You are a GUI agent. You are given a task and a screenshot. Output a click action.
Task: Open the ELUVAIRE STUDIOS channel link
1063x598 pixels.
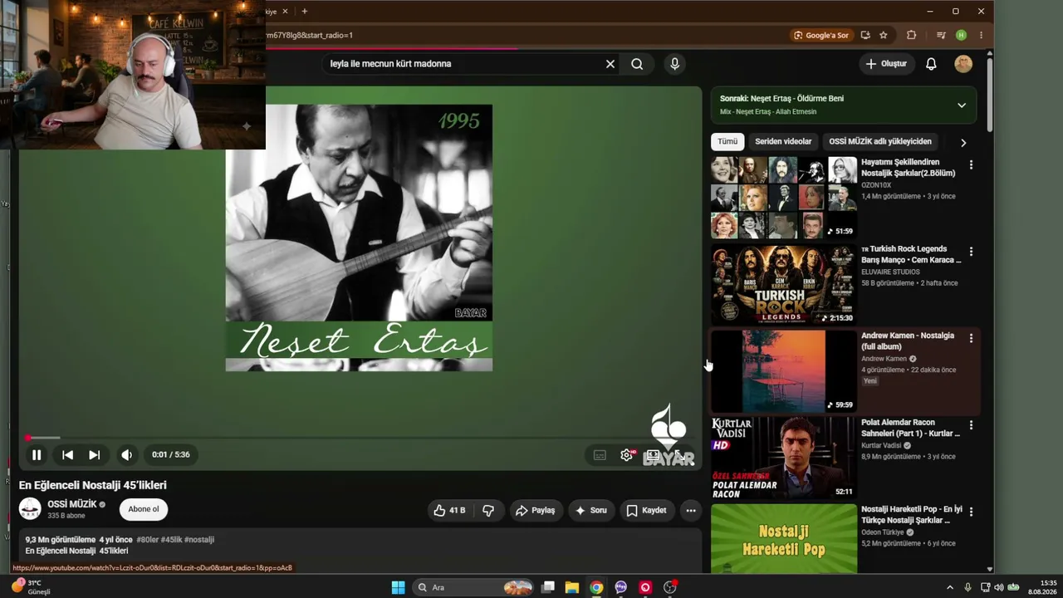point(890,272)
